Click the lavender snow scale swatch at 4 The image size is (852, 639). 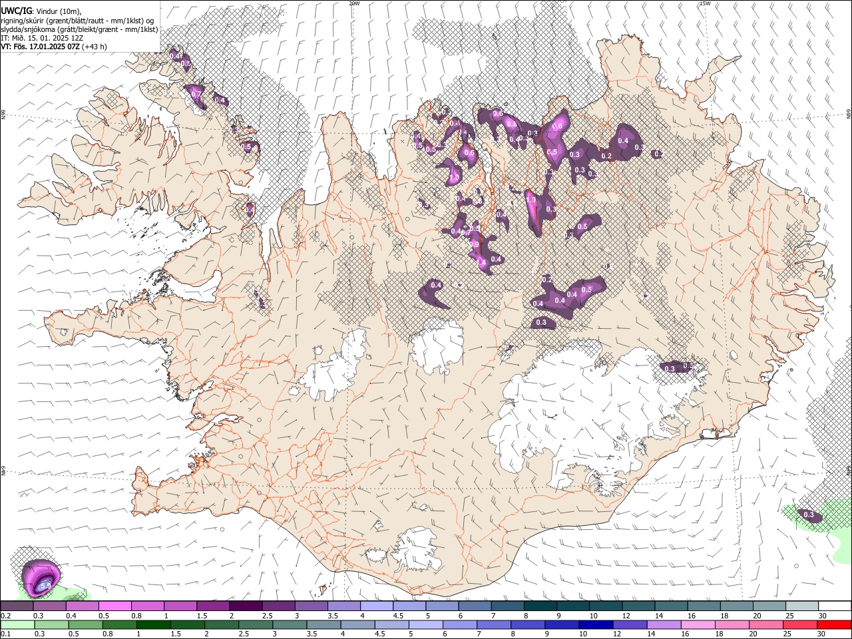pos(376,606)
